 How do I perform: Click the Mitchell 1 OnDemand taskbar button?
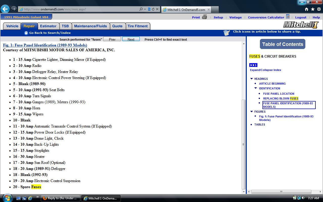click(x=101, y=198)
